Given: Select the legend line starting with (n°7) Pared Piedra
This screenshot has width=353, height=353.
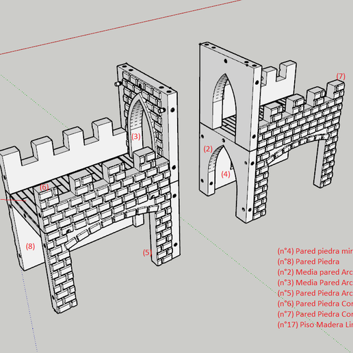Looking at the screenshot, I should (315, 314).
